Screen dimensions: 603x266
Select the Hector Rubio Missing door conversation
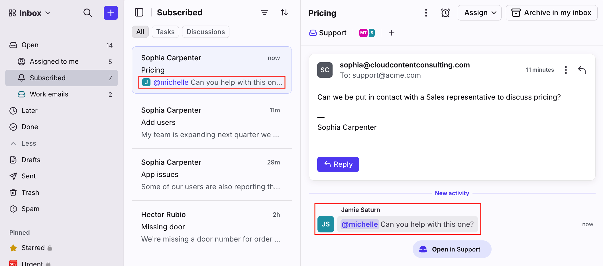pos(211,227)
